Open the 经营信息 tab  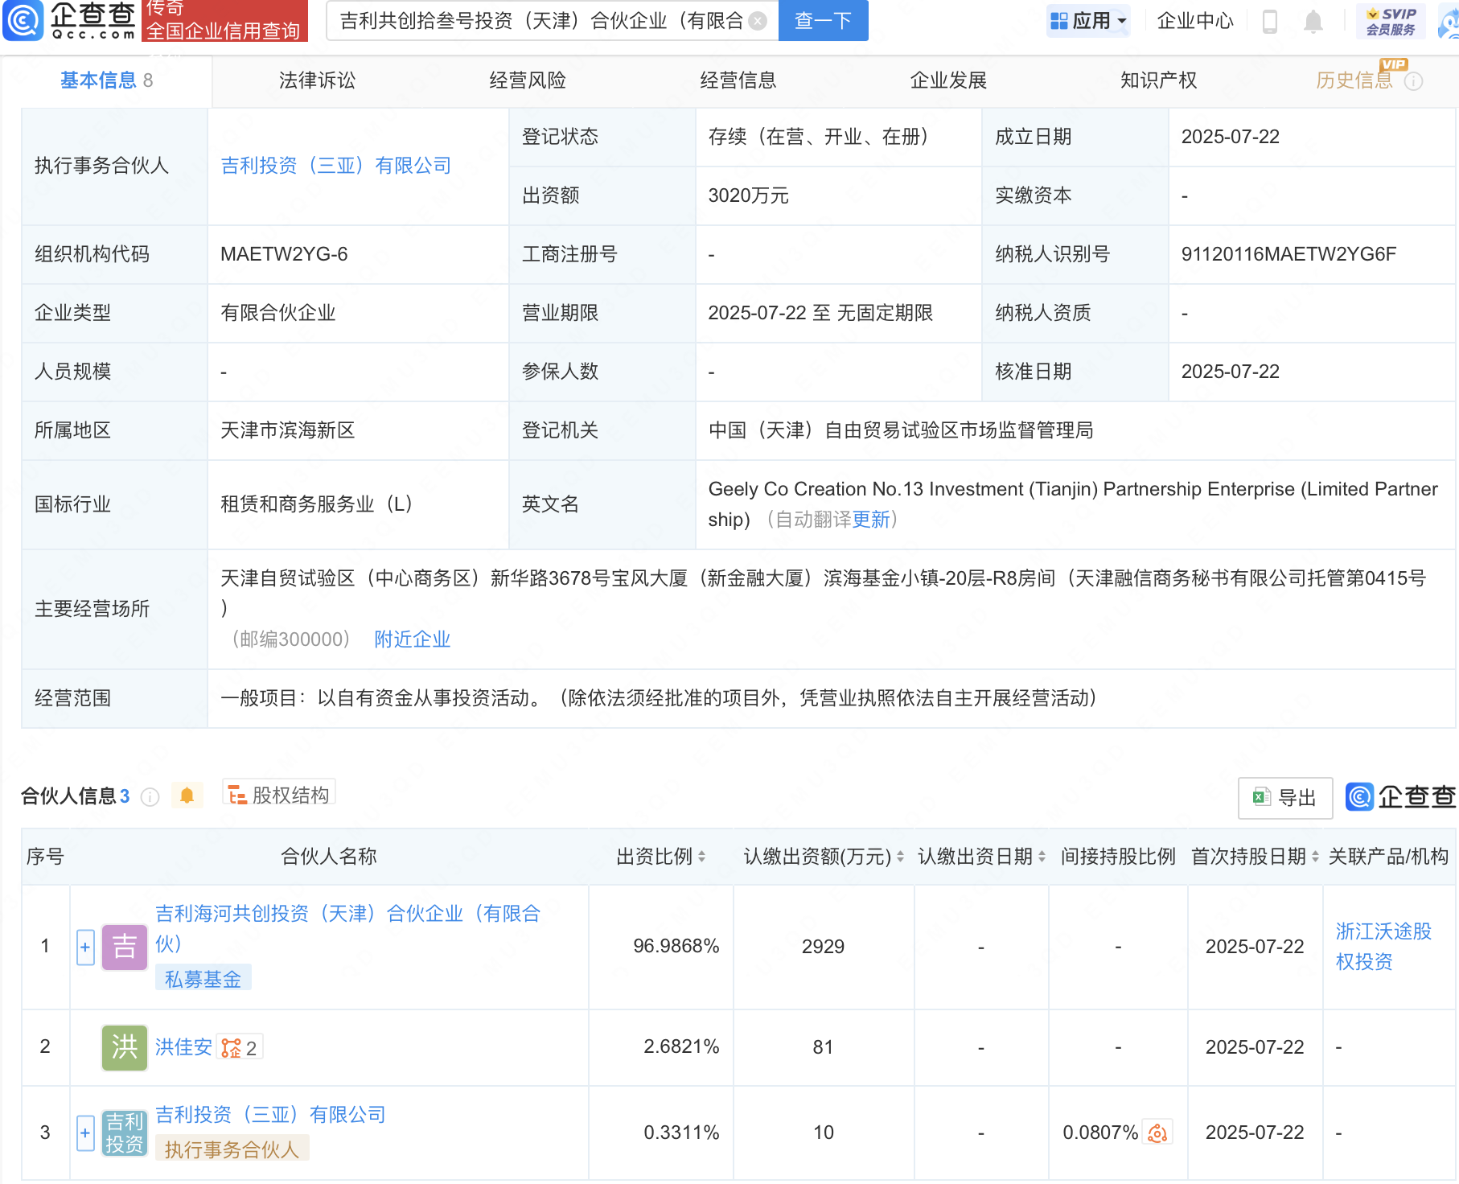point(738,80)
